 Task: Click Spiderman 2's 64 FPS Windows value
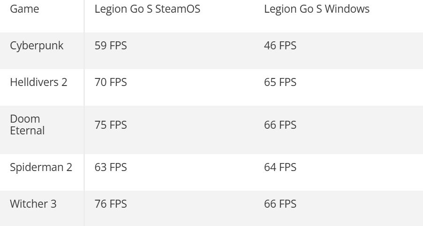(x=280, y=167)
